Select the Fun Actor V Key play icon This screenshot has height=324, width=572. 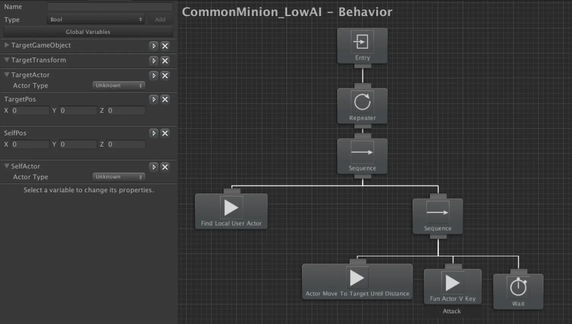coord(453,283)
